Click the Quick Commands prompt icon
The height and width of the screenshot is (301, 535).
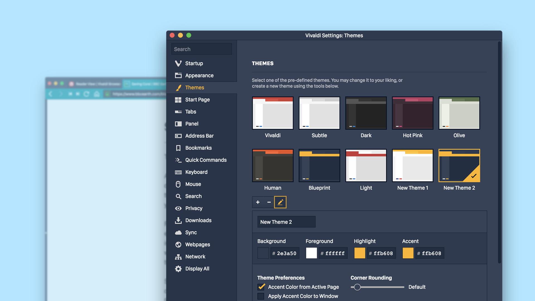[x=178, y=160]
